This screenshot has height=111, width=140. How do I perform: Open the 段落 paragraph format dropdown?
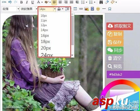click(10, 9)
